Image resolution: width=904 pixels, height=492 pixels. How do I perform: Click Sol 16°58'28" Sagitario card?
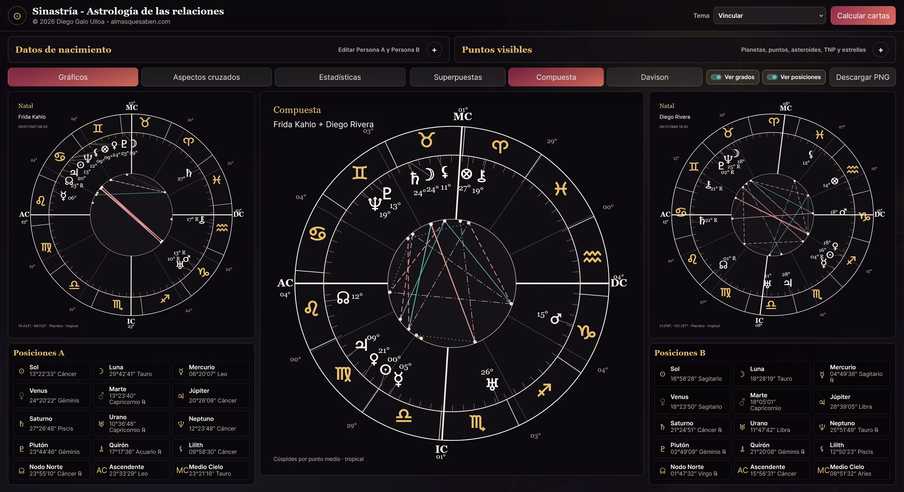tap(693, 374)
